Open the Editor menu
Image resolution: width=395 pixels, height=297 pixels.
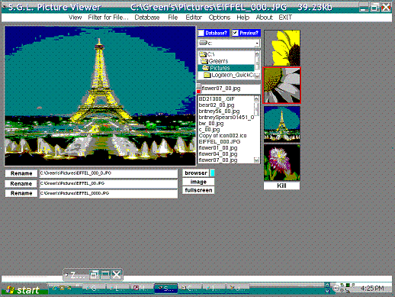point(194,18)
